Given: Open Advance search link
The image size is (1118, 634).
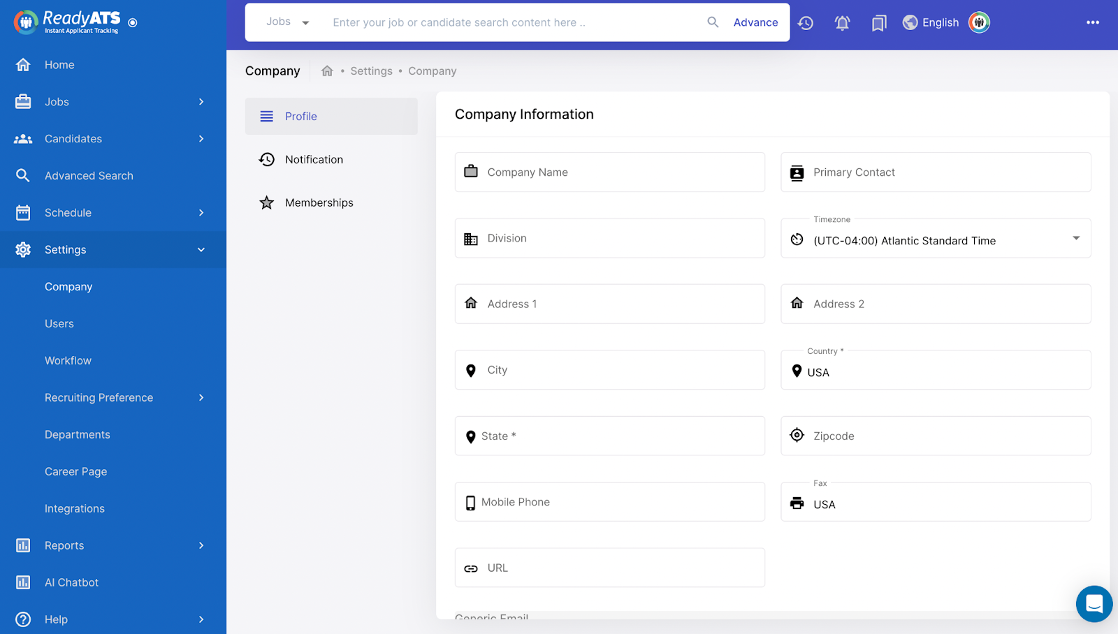Looking at the screenshot, I should [x=755, y=22].
